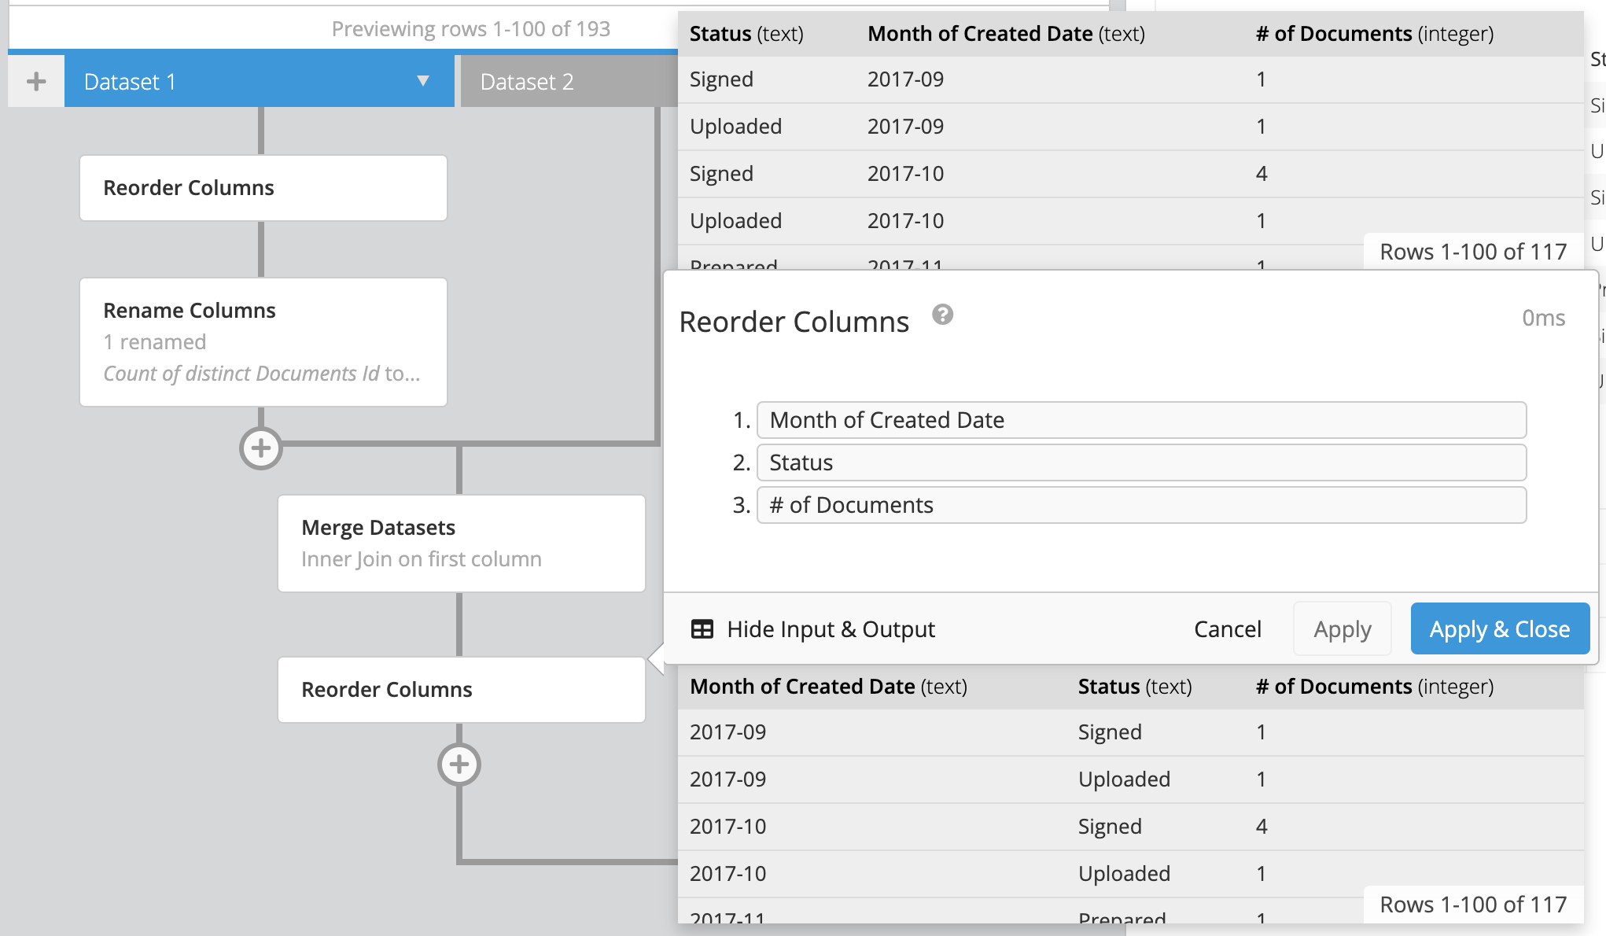Viewport: 1606px width, 936px height.
Task: Select the Dataset 2 tab
Action: point(556,79)
